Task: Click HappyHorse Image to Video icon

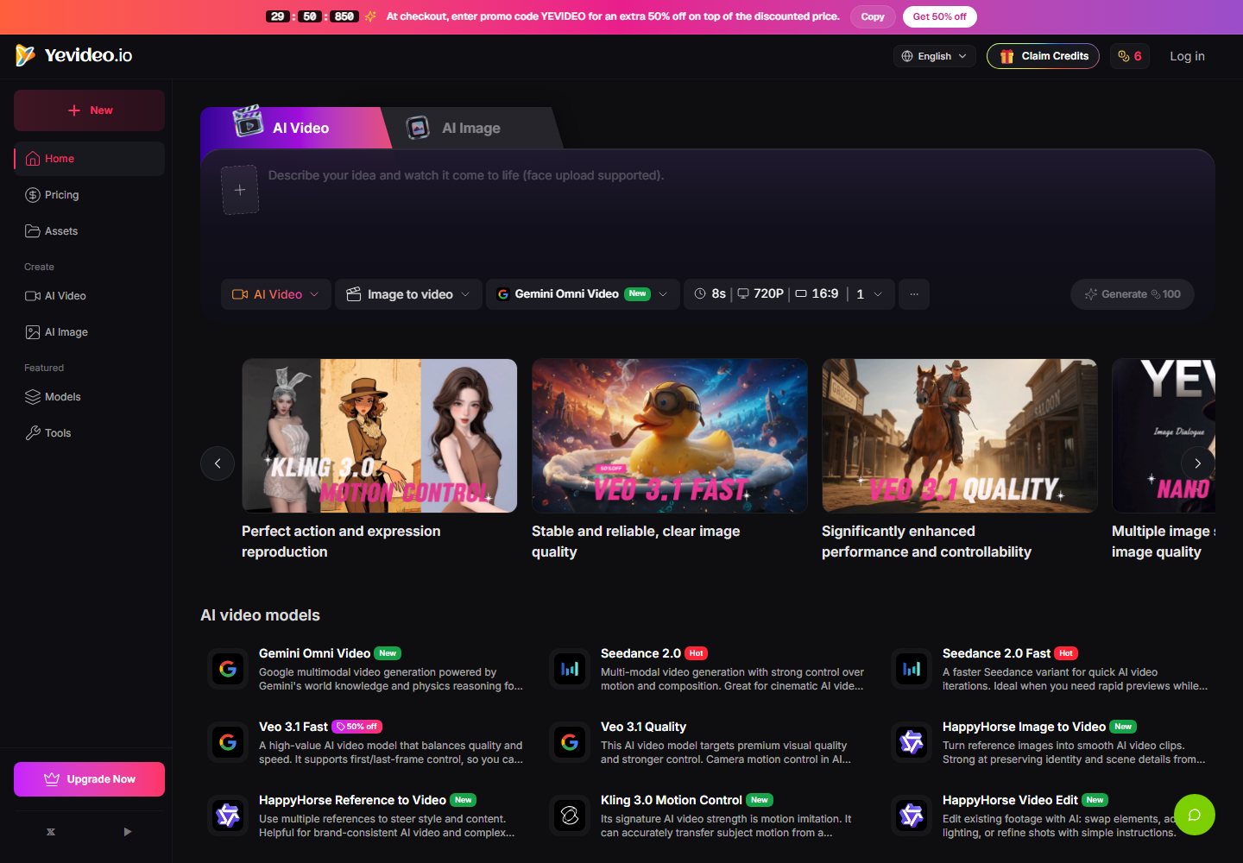Action: 912,742
